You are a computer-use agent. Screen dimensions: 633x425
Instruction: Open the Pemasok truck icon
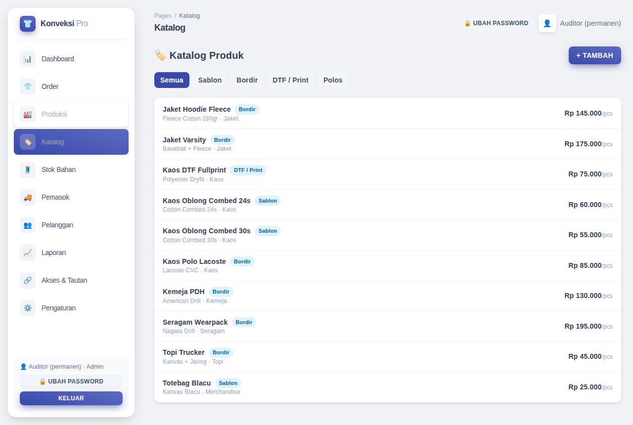pyautogui.click(x=28, y=197)
